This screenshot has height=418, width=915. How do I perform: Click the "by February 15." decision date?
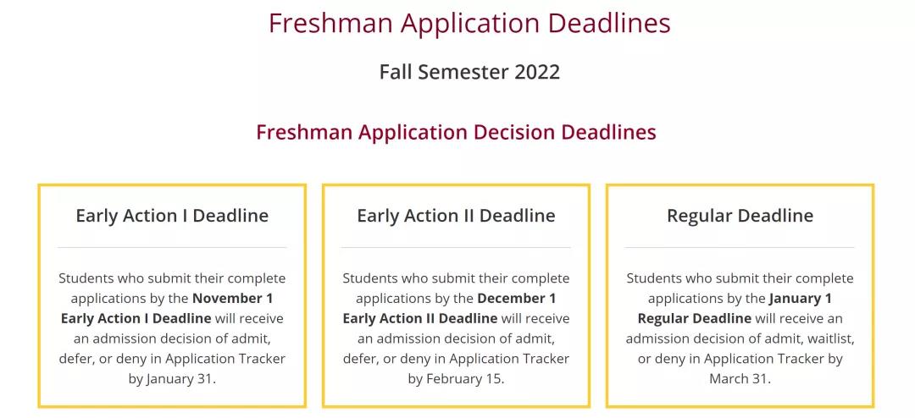(x=456, y=379)
